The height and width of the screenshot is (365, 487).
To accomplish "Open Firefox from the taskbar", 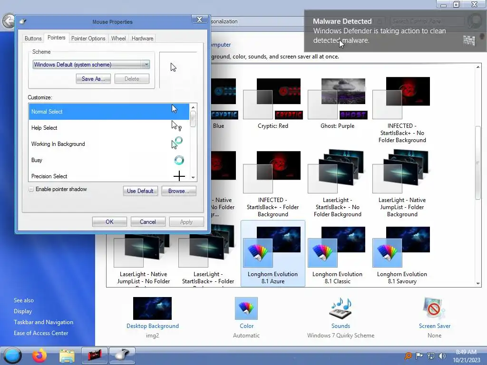I will pos(39,355).
